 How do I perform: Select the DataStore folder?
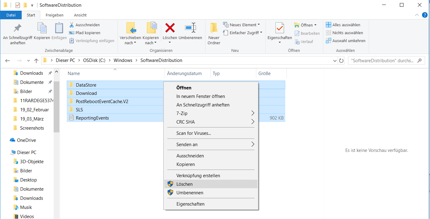86,85
